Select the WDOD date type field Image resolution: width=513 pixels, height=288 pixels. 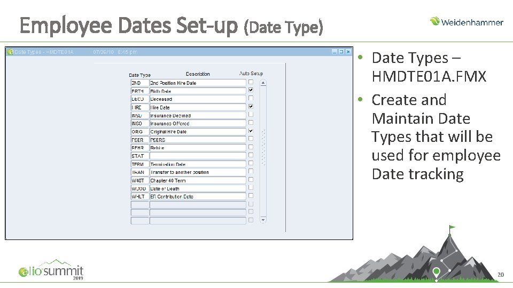tap(139, 188)
